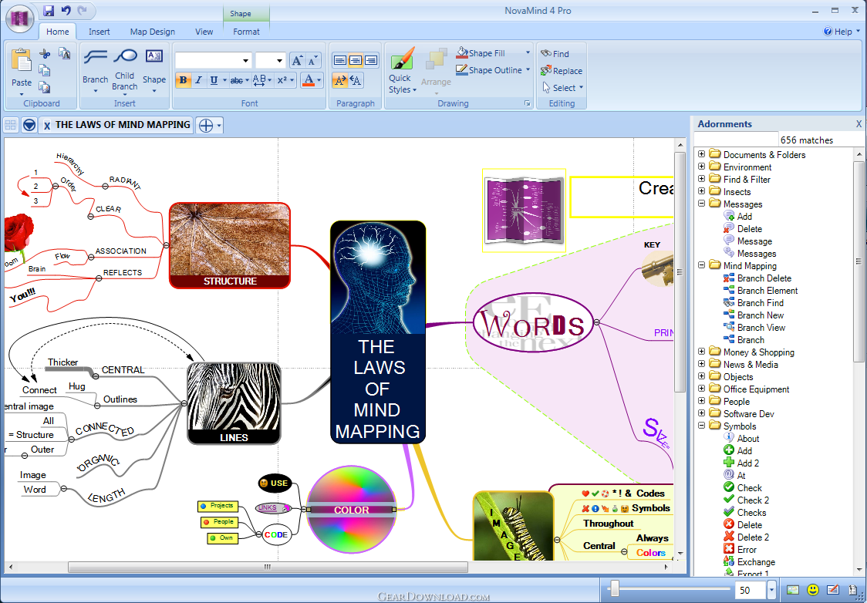Toggle Italic formatting
867x603 pixels.
[x=198, y=80]
